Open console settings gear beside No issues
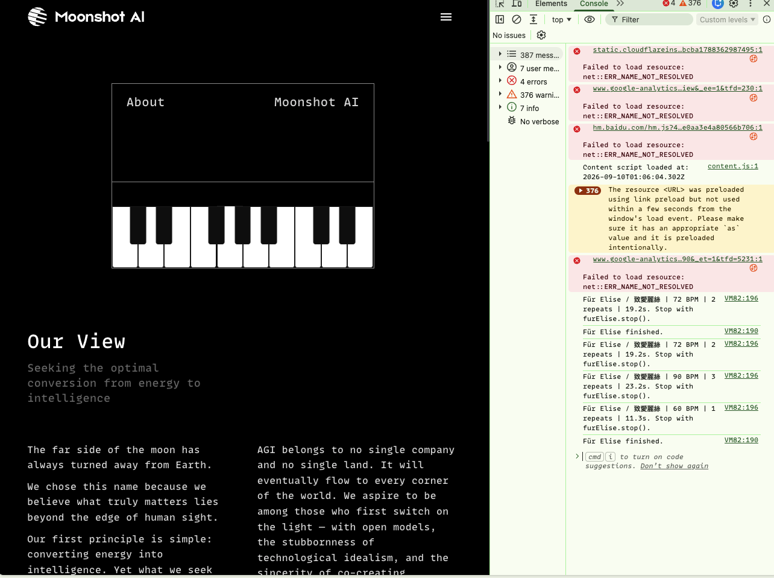Image resolution: width=774 pixels, height=578 pixels. 541,35
